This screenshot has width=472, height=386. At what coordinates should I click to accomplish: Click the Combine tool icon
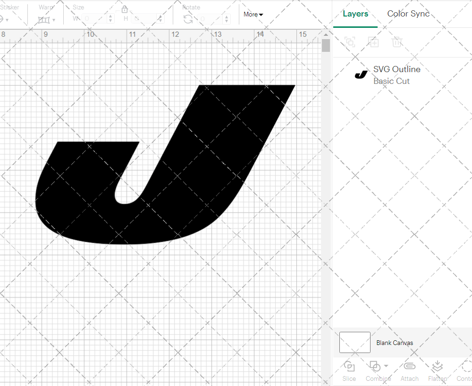point(375,367)
